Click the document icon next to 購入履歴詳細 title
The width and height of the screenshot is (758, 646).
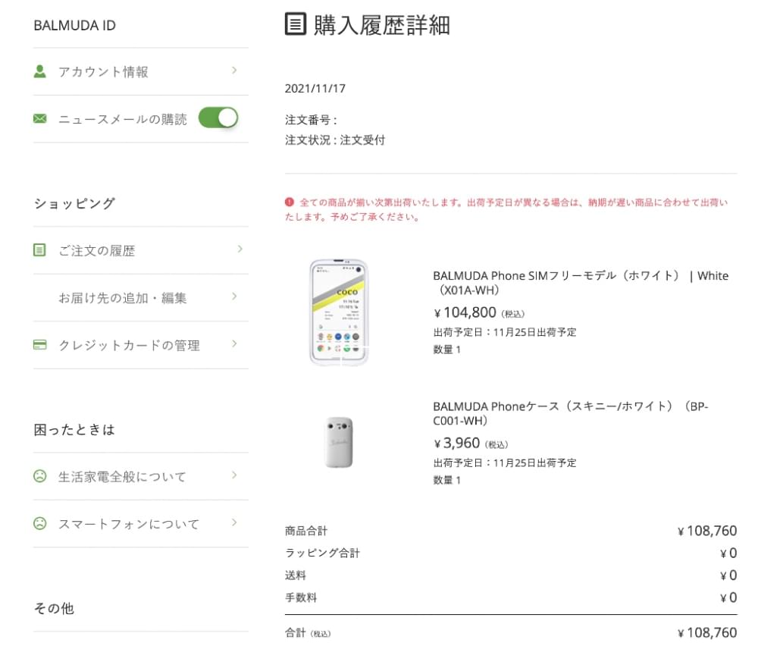pyautogui.click(x=296, y=24)
